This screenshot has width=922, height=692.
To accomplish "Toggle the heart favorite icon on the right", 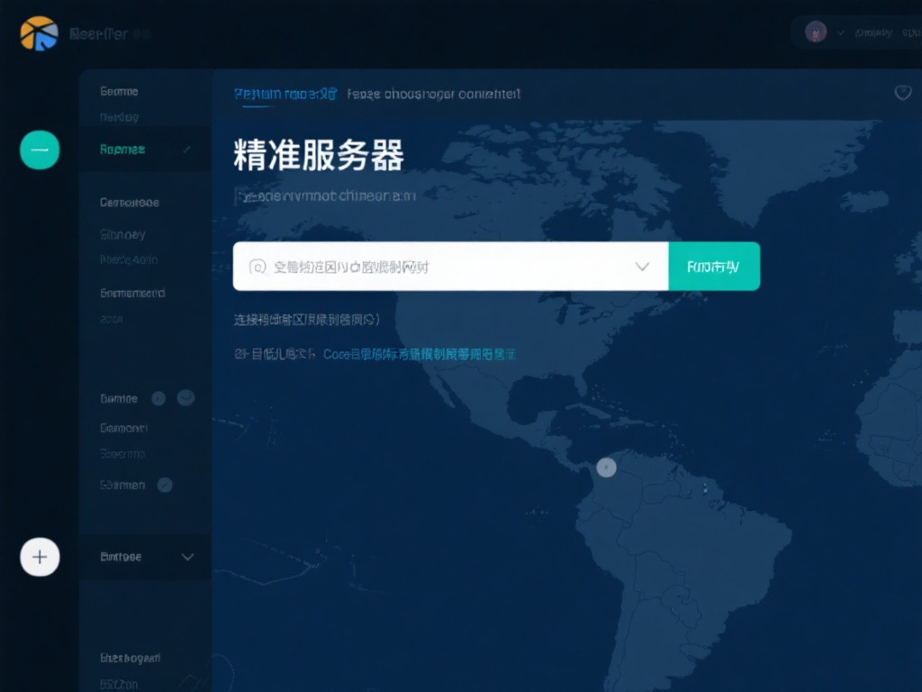I will (903, 92).
